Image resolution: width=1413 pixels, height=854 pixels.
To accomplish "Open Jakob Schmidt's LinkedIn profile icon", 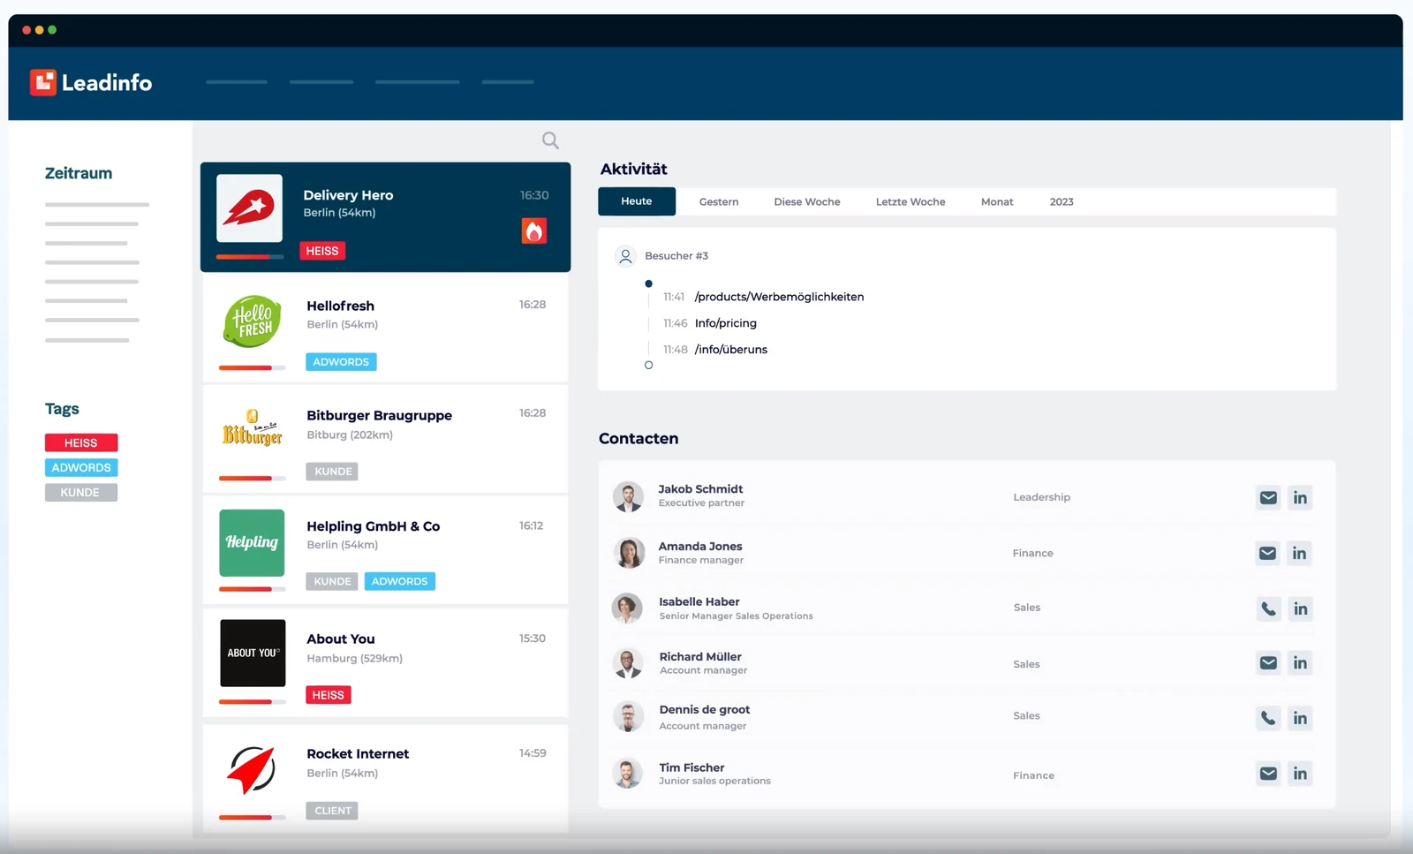I will tap(1300, 497).
